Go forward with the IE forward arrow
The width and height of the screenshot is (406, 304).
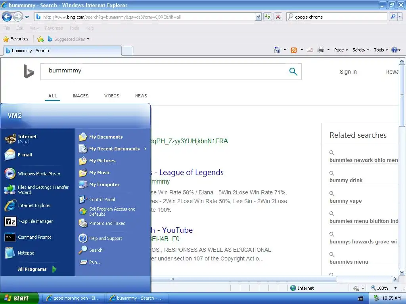(18, 17)
